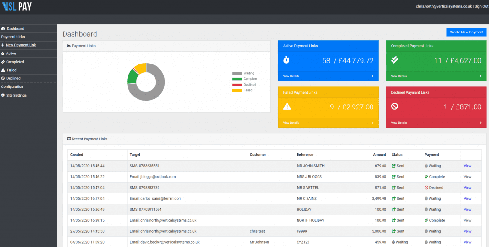Expand View Details arrow on Declined Payment Links
This screenshot has height=247, width=489.
pyautogui.click(x=481, y=123)
